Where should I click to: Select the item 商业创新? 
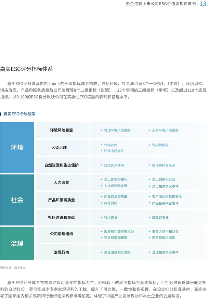coord(110,203)
